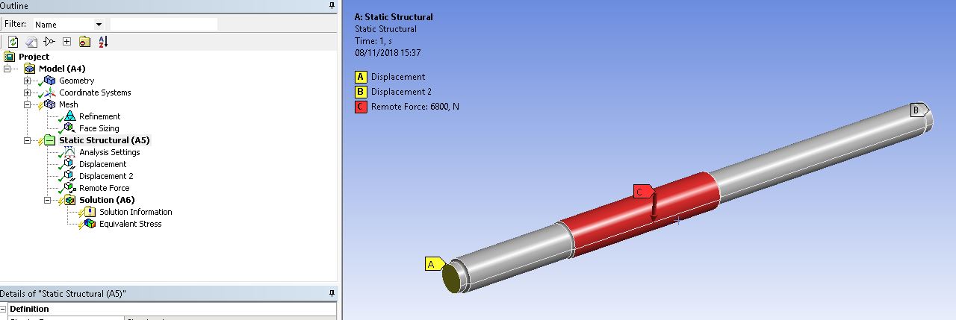Pin the Outline panel with the pushpin icon
Screen dimensions: 956x320
click(332, 6)
